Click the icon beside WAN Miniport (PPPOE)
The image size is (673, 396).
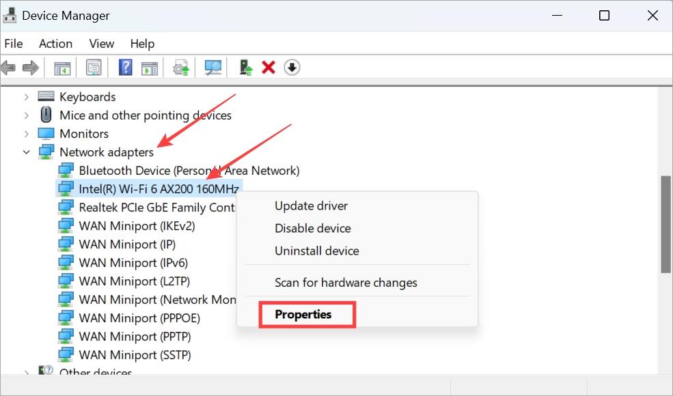(66, 318)
